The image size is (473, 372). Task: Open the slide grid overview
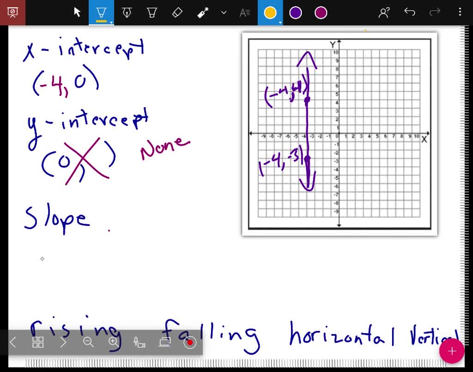click(38, 342)
